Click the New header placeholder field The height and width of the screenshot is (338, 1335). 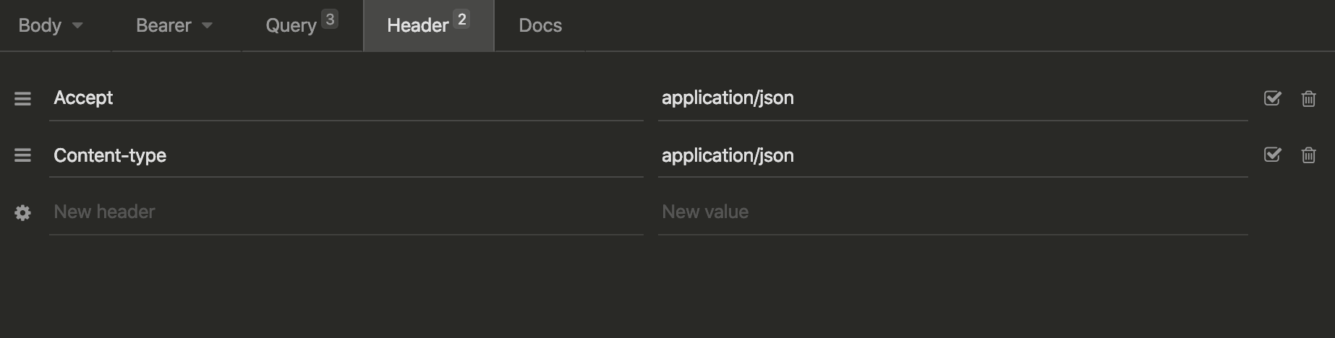click(346, 212)
